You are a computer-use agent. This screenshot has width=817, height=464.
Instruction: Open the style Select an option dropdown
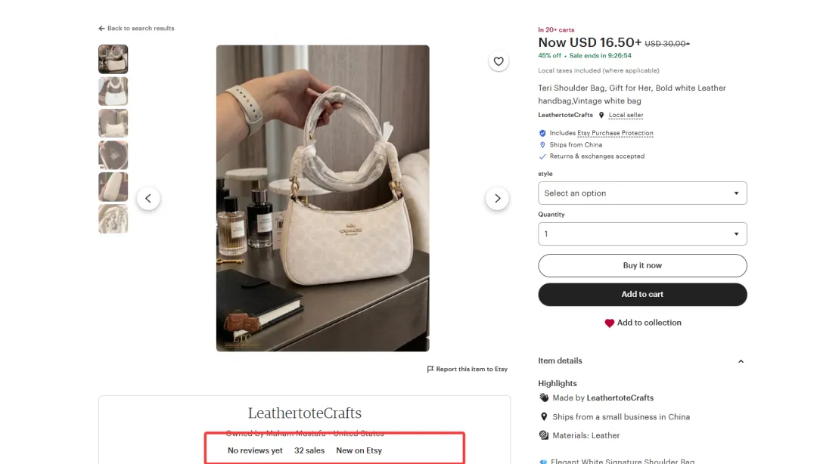pos(642,193)
